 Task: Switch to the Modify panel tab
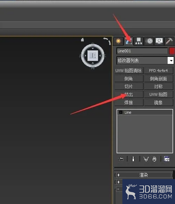pyautogui.click(x=129, y=41)
